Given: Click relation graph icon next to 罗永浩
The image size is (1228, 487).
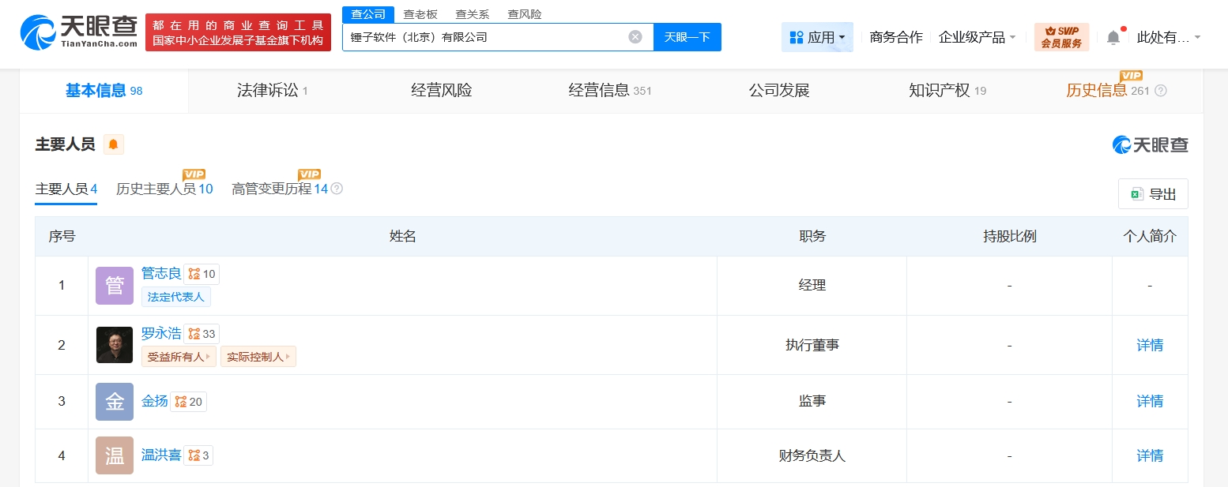Looking at the screenshot, I should pyautogui.click(x=194, y=334).
